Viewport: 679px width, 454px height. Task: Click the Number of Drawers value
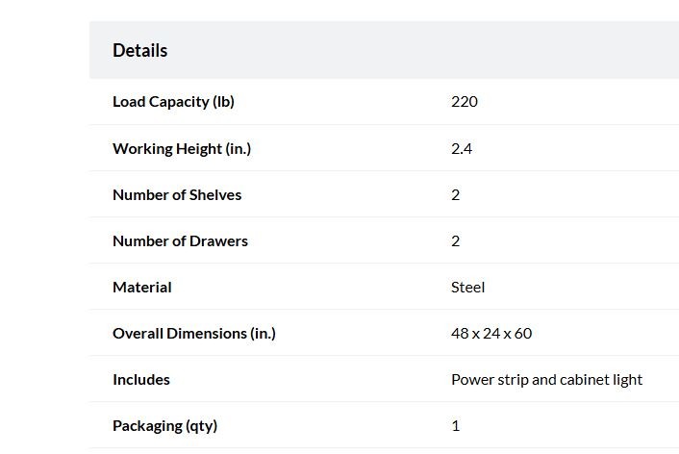(456, 241)
